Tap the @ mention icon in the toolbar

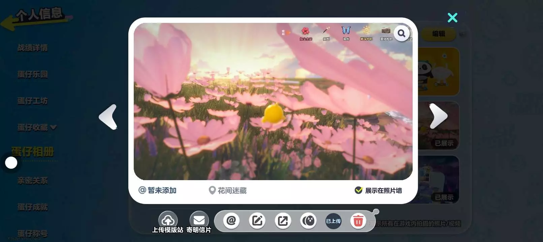(x=231, y=221)
